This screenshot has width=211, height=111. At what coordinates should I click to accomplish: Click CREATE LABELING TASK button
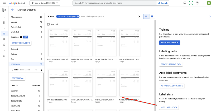click(171, 64)
